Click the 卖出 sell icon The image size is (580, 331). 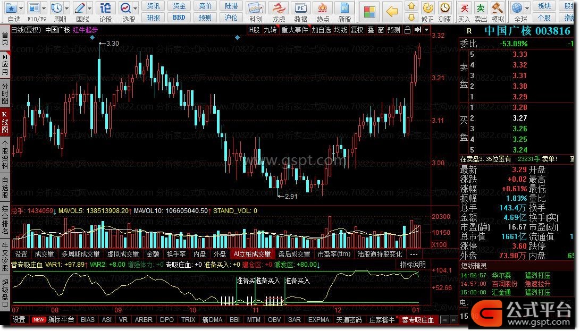(481, 8)
